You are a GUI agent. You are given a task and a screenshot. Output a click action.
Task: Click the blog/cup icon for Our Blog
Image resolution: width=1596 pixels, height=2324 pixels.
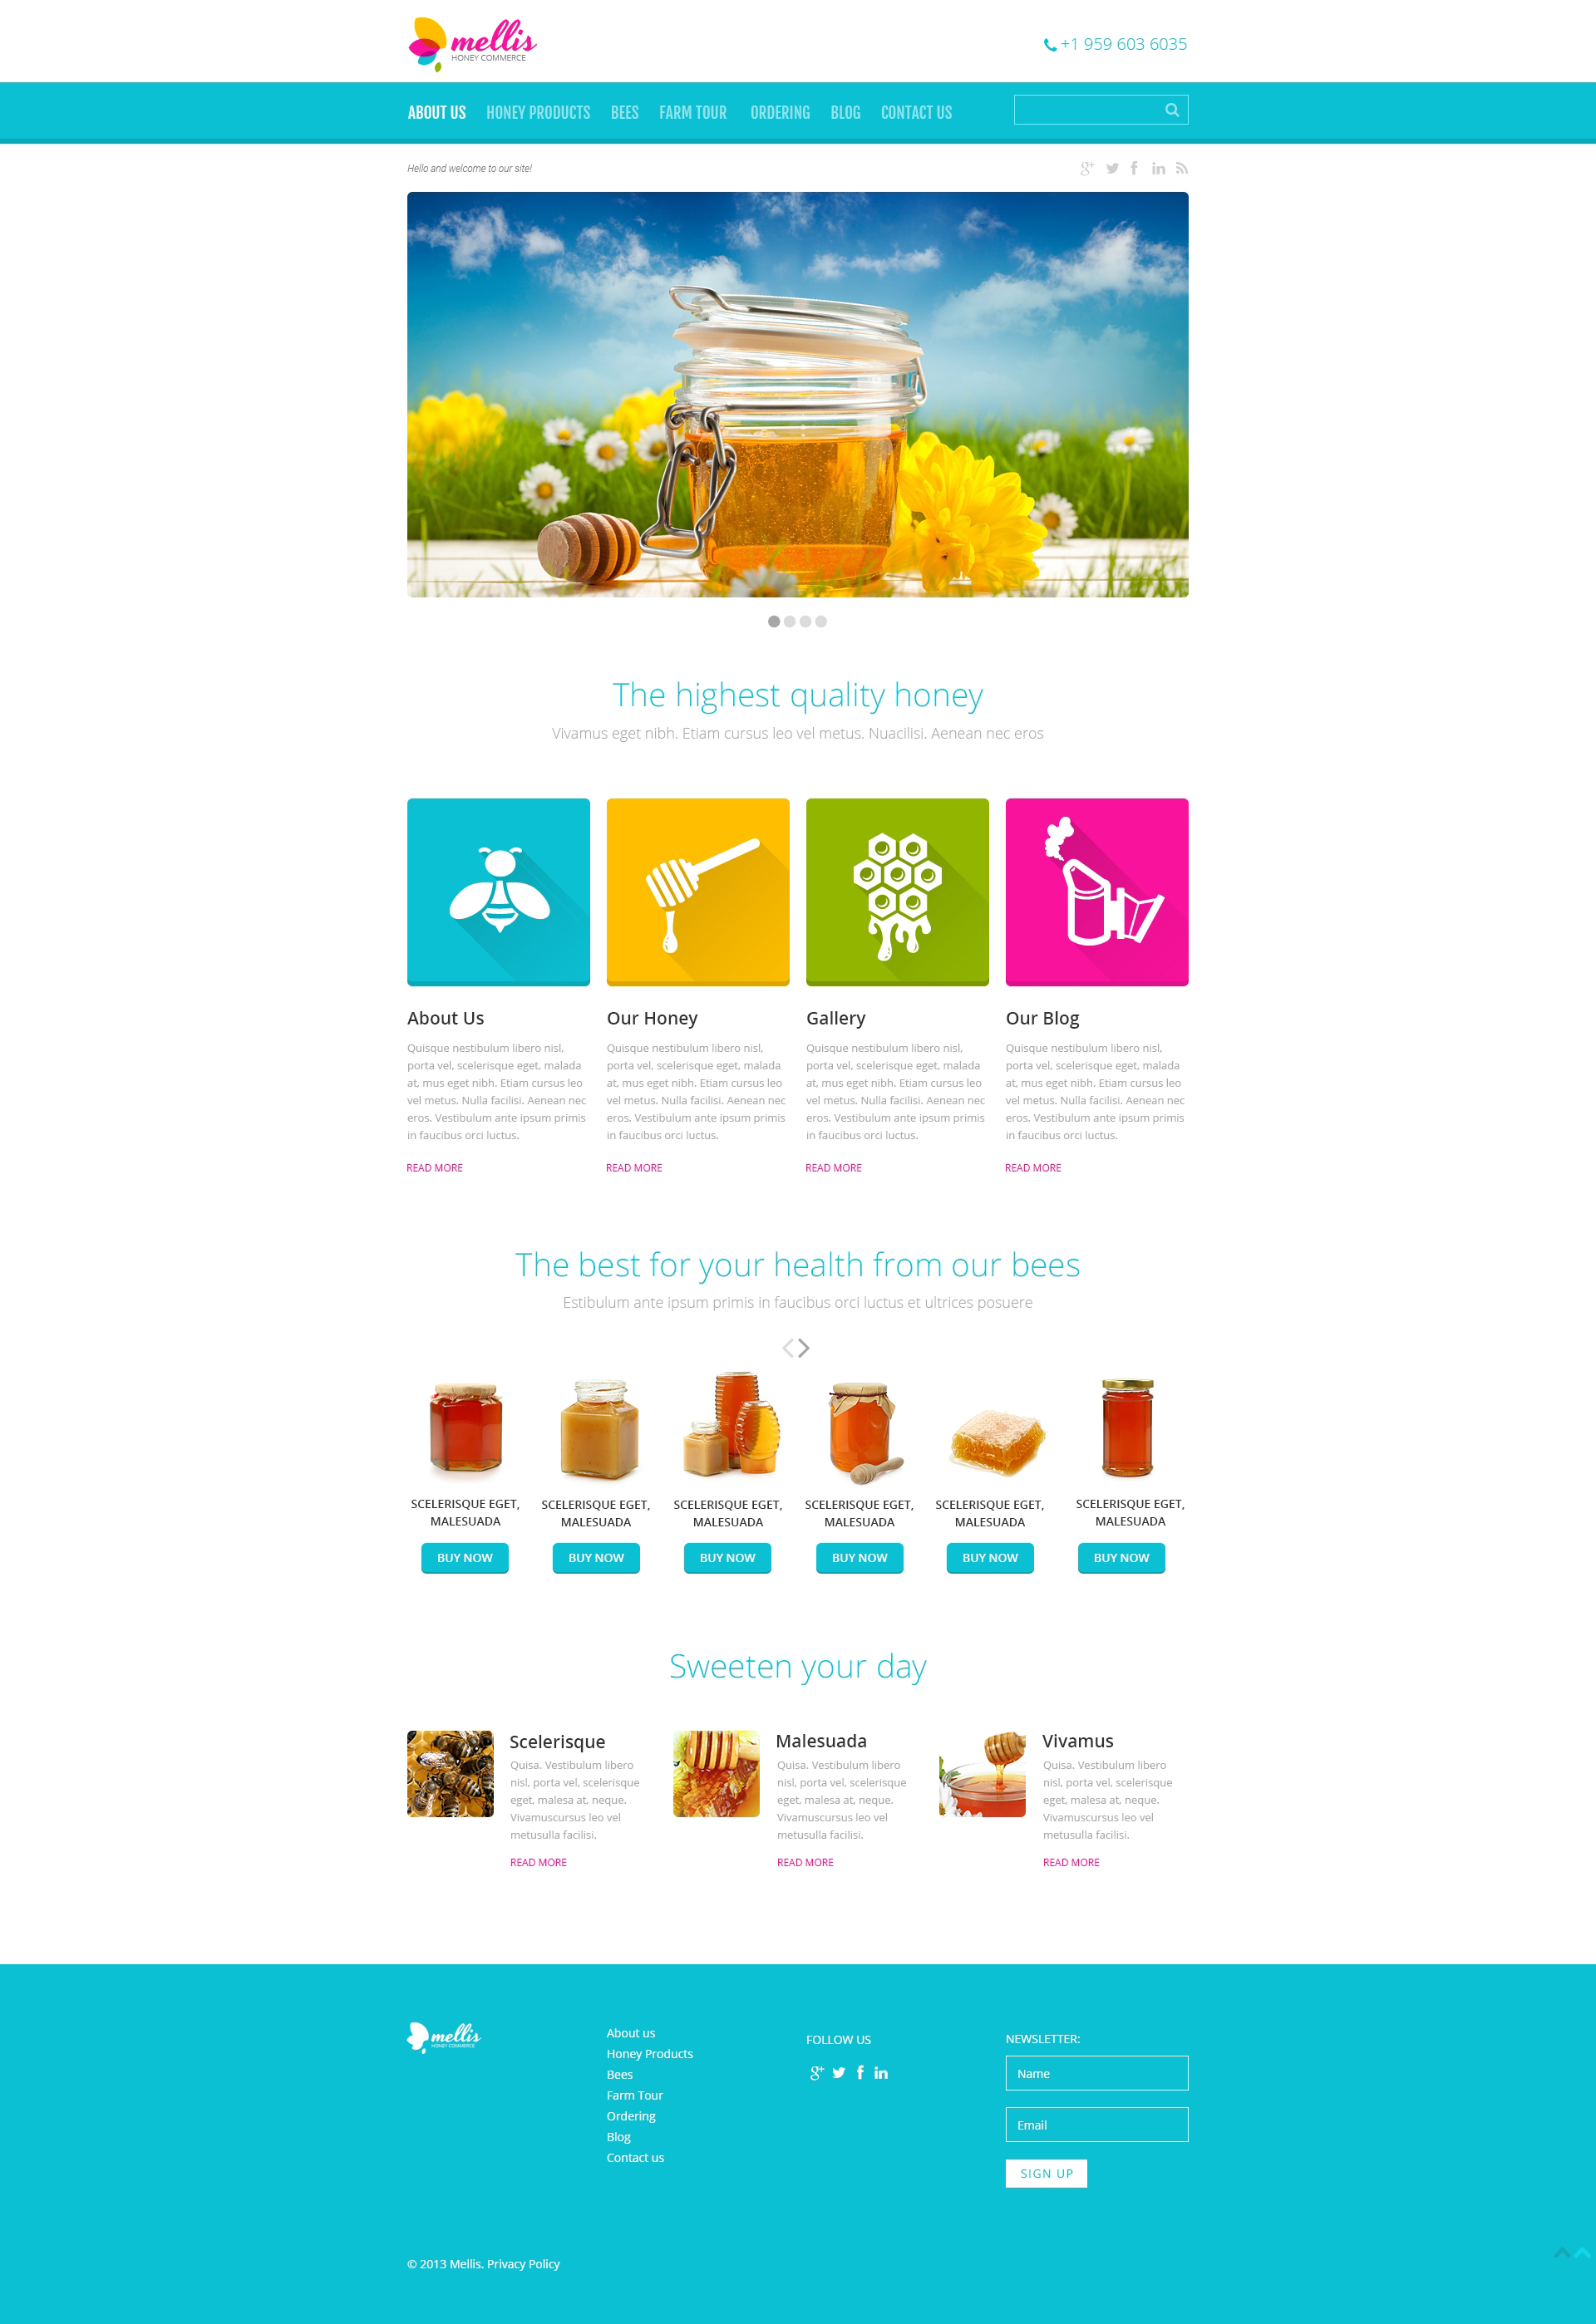tap(1096, 892)
